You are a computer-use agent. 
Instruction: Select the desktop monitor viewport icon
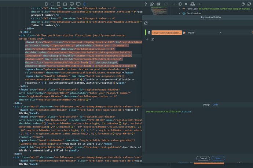(71, 4)
